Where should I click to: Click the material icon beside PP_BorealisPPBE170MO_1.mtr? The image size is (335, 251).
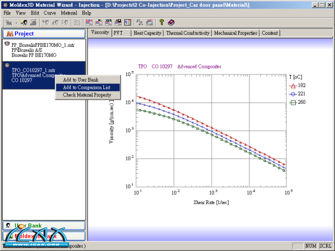pyautogui.click(x=7, y=44)
